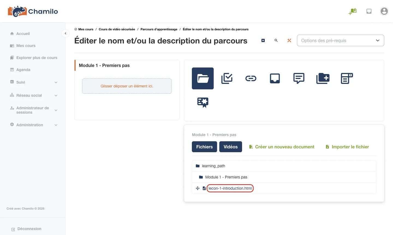Click the lecon-1-introduction.html file name
This screenshot has height=235, width=393.
pyautogui.click(x=230, y=188)
